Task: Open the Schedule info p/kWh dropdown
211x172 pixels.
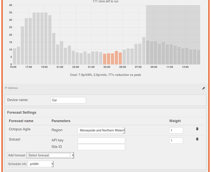Action: 41,164
